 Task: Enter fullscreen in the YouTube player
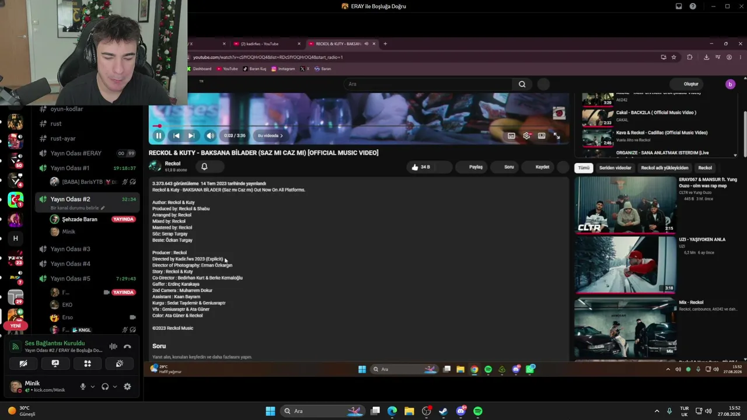coord(557,135)
